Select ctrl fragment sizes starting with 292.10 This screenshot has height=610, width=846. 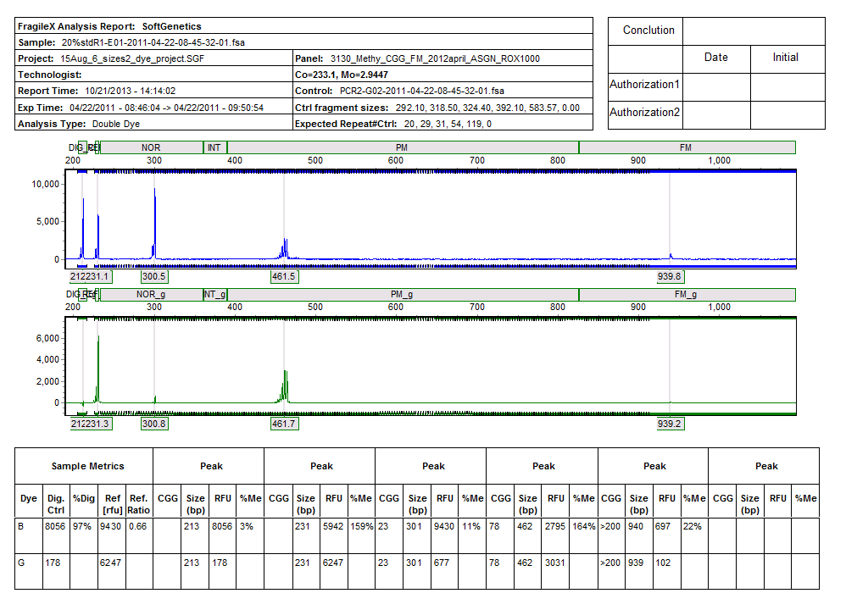[x=487, y=108]
